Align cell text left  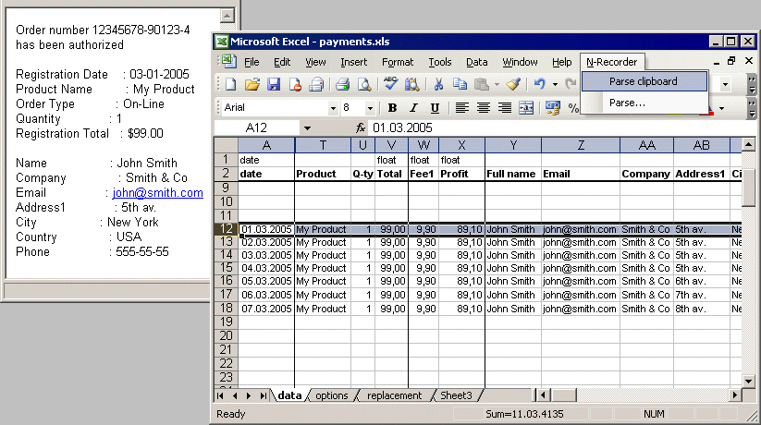tap(461, 108)
